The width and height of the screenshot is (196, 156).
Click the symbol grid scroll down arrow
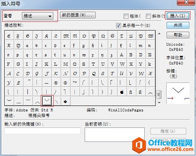pyautogui.click(x=159, y=103)
